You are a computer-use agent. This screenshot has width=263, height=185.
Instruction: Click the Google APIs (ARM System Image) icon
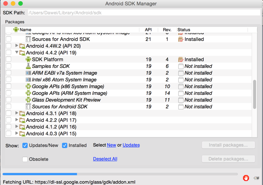coord(28,93)
